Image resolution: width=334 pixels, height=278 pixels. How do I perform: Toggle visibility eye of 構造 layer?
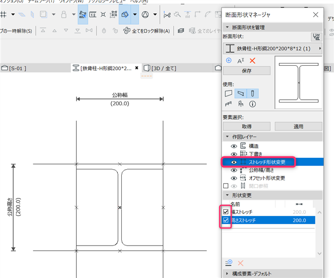(x=234, y=146)
